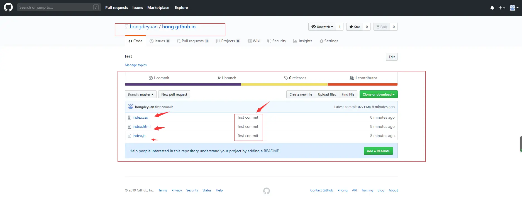Click the watchers count 1
This screenshot has height=222, width=522.
(340, 27)
